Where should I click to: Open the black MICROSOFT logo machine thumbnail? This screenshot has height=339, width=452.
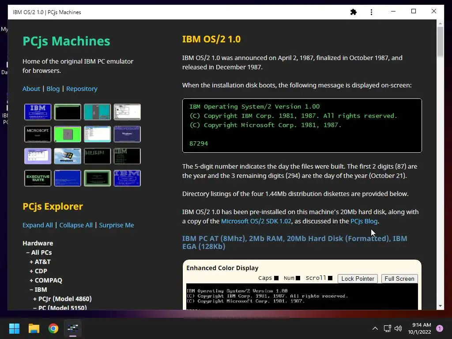(x=38, y=134)
